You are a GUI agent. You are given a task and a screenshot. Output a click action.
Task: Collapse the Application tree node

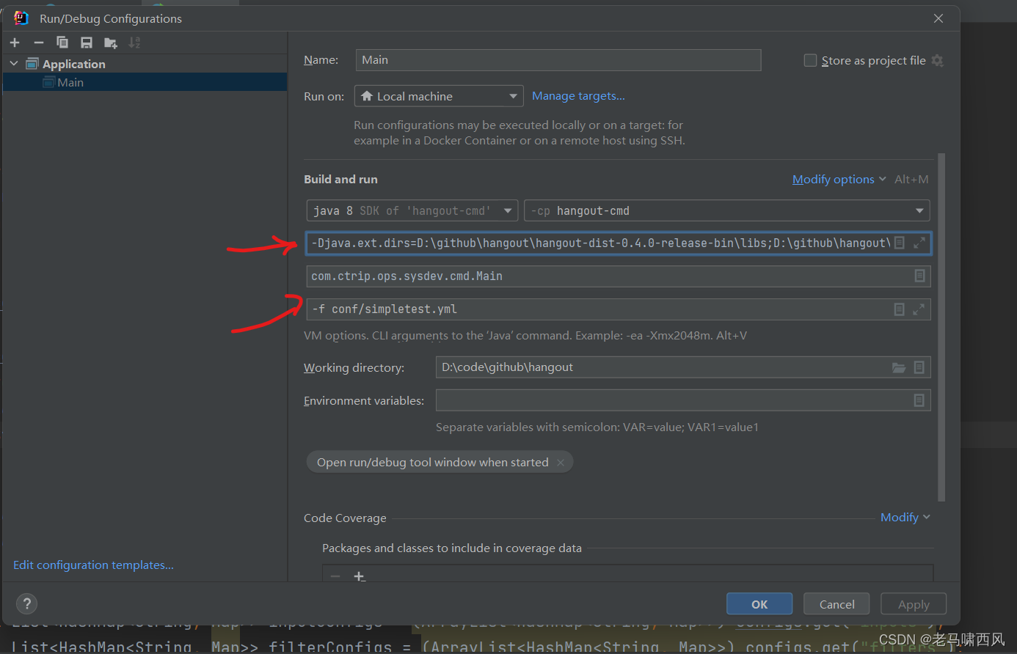tap(14, 64)
